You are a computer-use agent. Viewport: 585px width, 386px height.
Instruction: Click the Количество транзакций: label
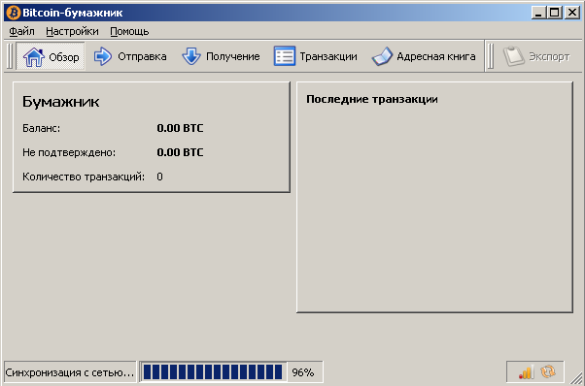84,177
